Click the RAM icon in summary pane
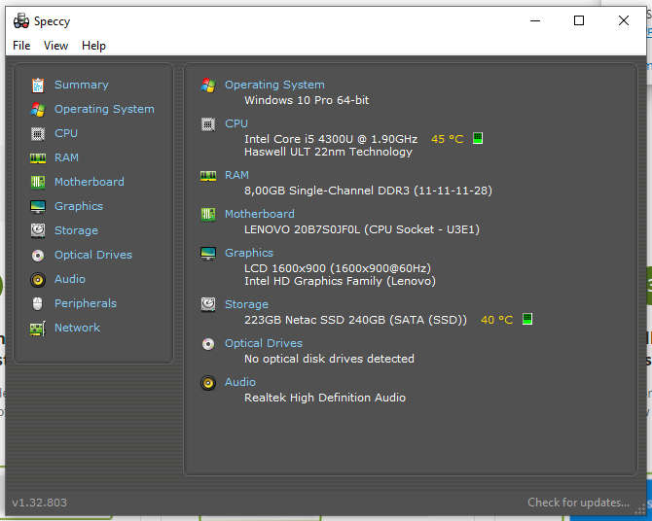 (208, 176)
